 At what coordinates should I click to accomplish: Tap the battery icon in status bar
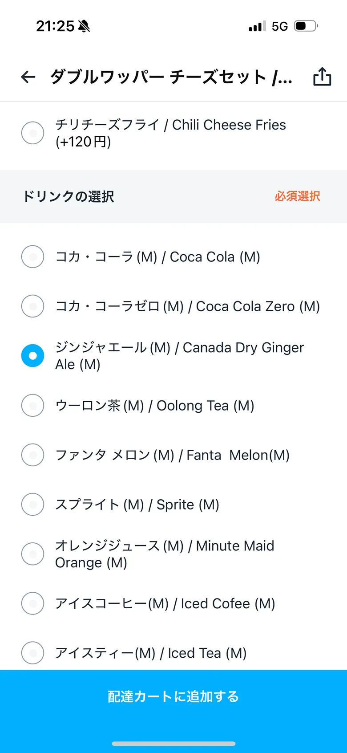tap(306, 26)
